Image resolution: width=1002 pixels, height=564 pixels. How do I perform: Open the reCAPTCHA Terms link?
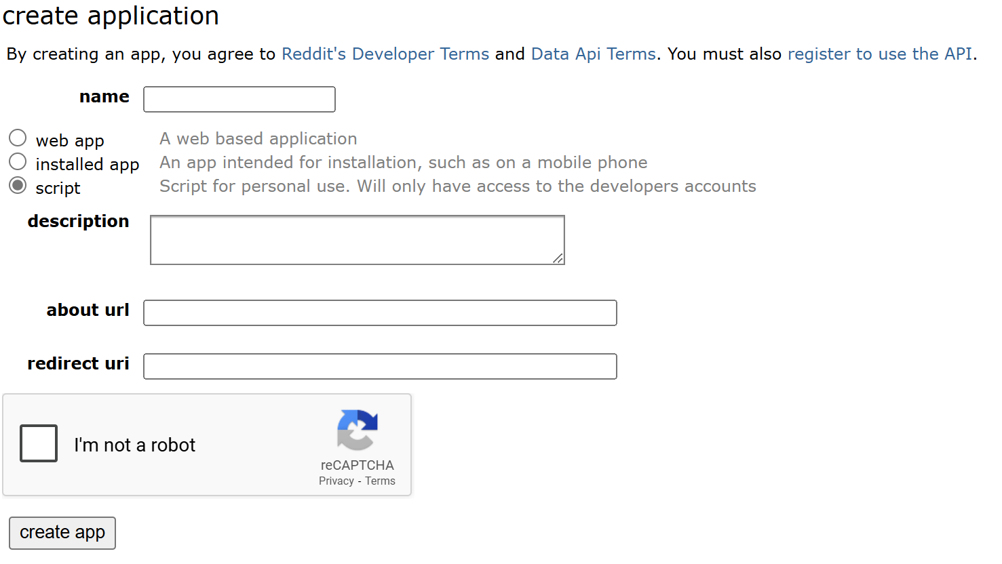(380, 481)
